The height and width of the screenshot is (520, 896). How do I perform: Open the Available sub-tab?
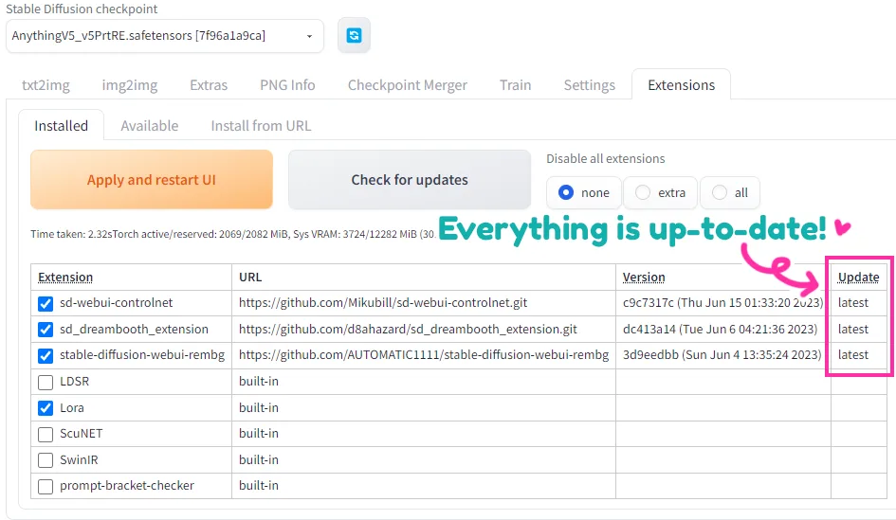click(149, 126)
